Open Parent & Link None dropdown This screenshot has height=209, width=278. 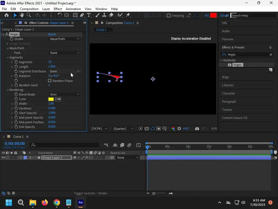click(128, 158)
